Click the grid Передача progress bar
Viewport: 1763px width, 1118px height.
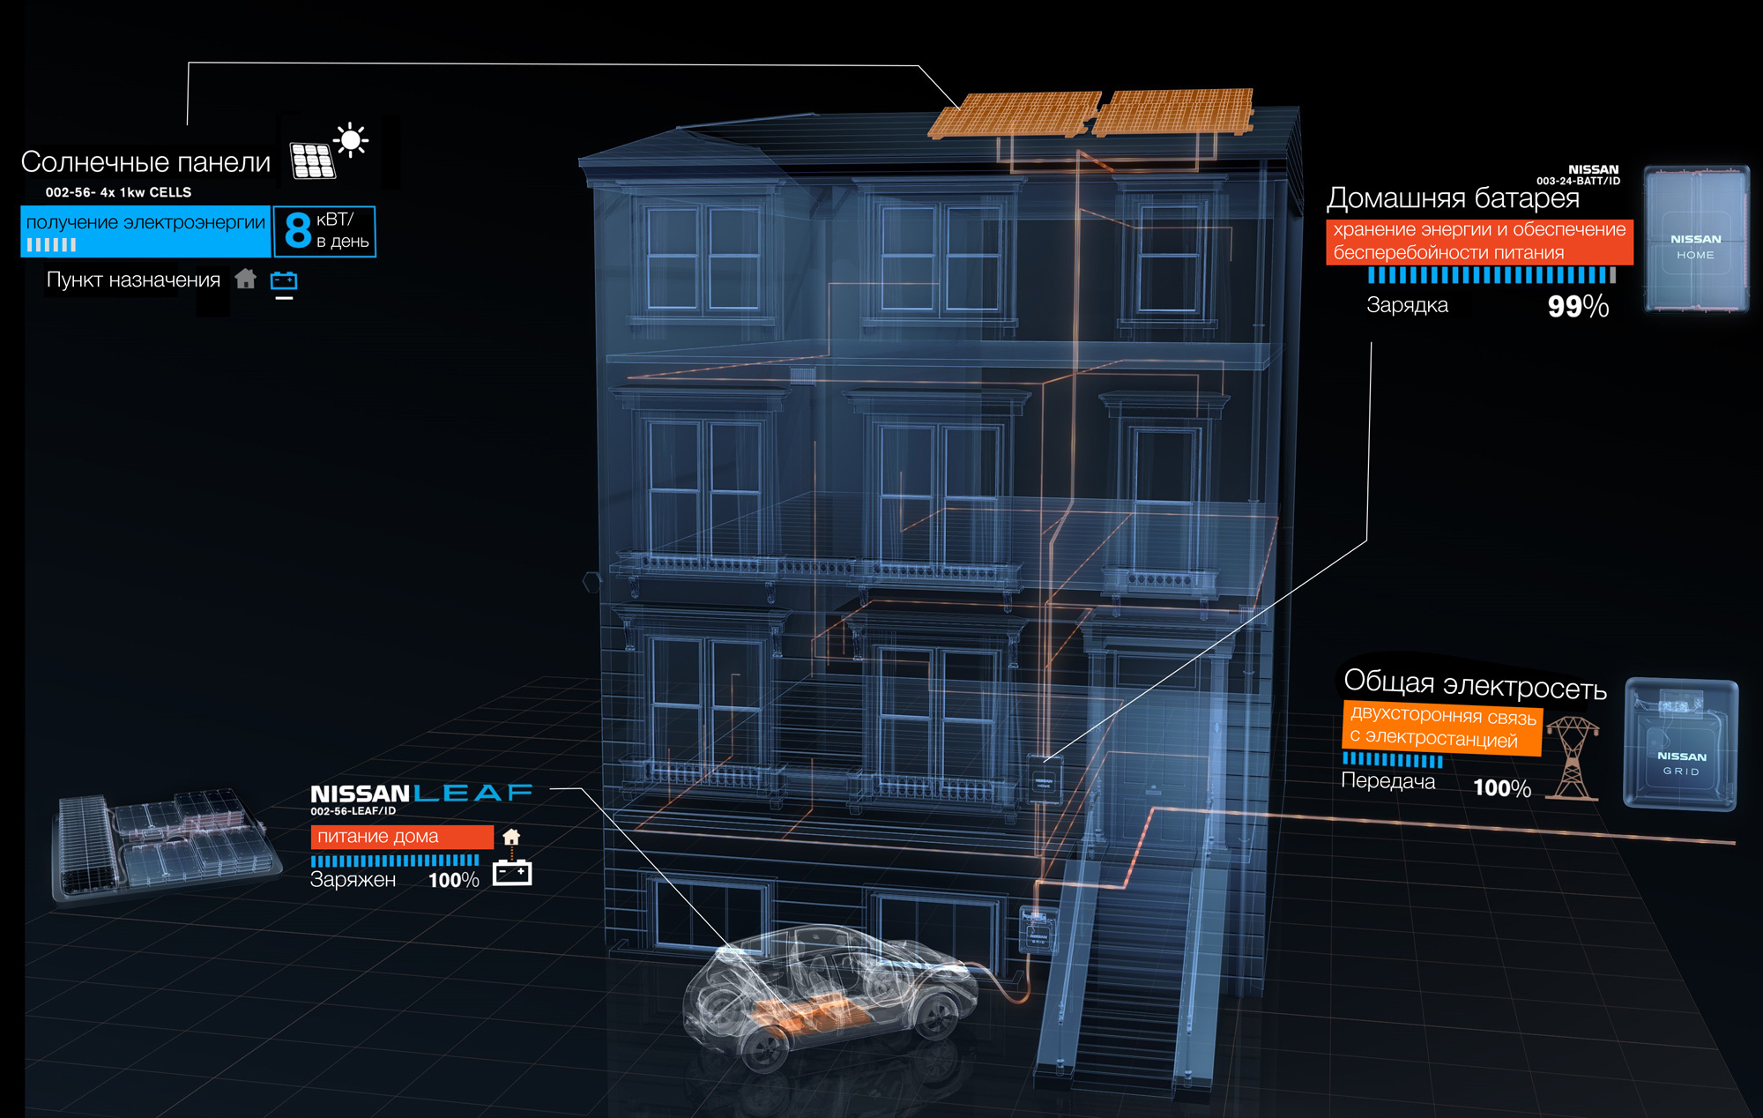(x=1393, y=760)
